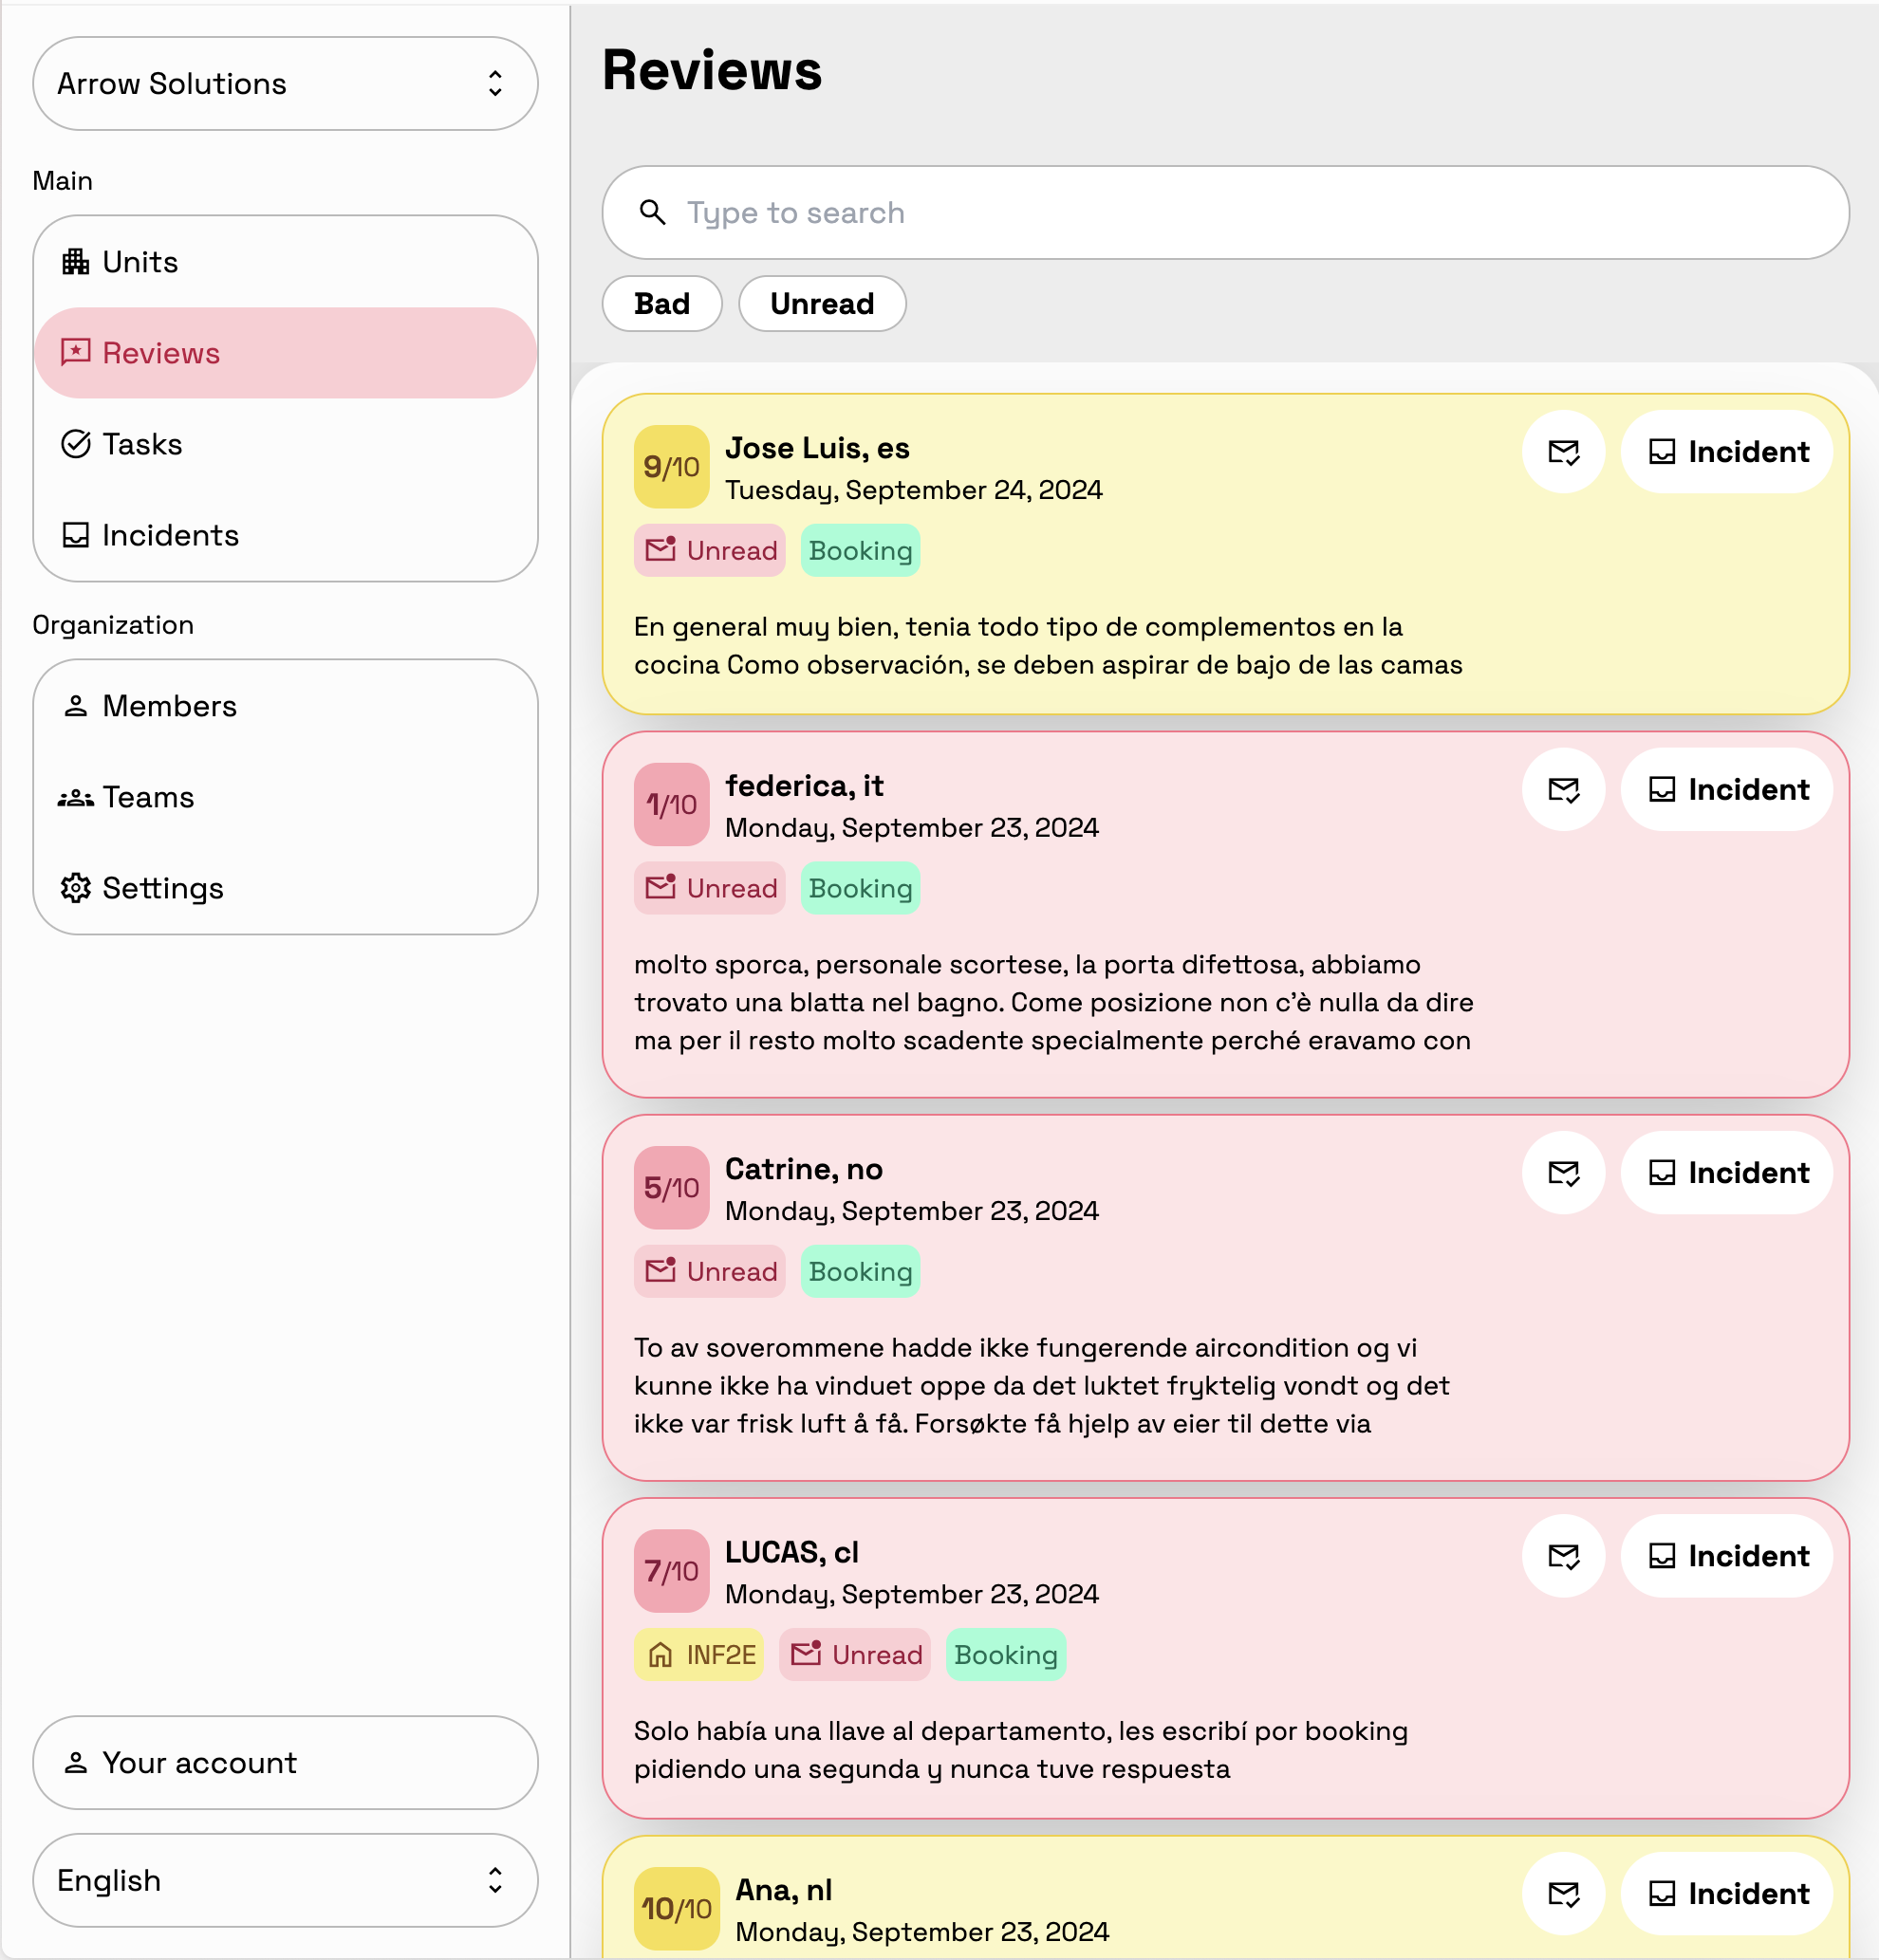Click the Your account person icon
Image resolution: width=1879 pixels, height=1960 pixels.
tap(76, 1763)
